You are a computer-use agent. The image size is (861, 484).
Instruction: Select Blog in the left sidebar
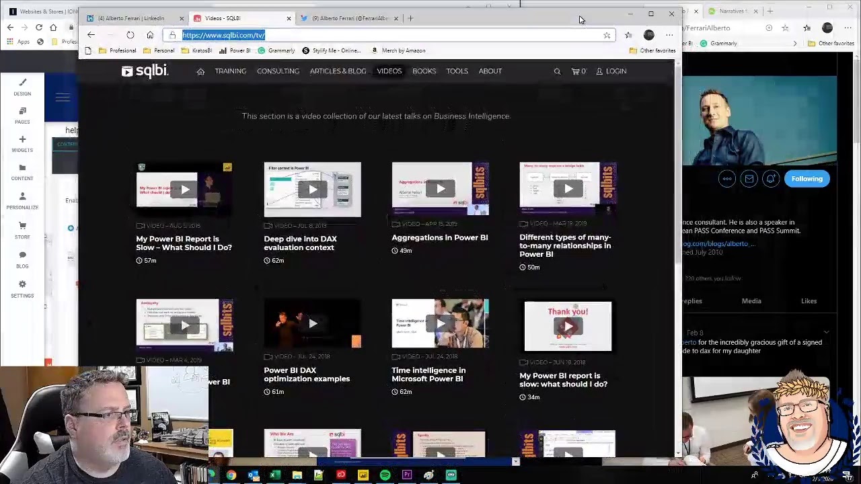tap(22, 259)
